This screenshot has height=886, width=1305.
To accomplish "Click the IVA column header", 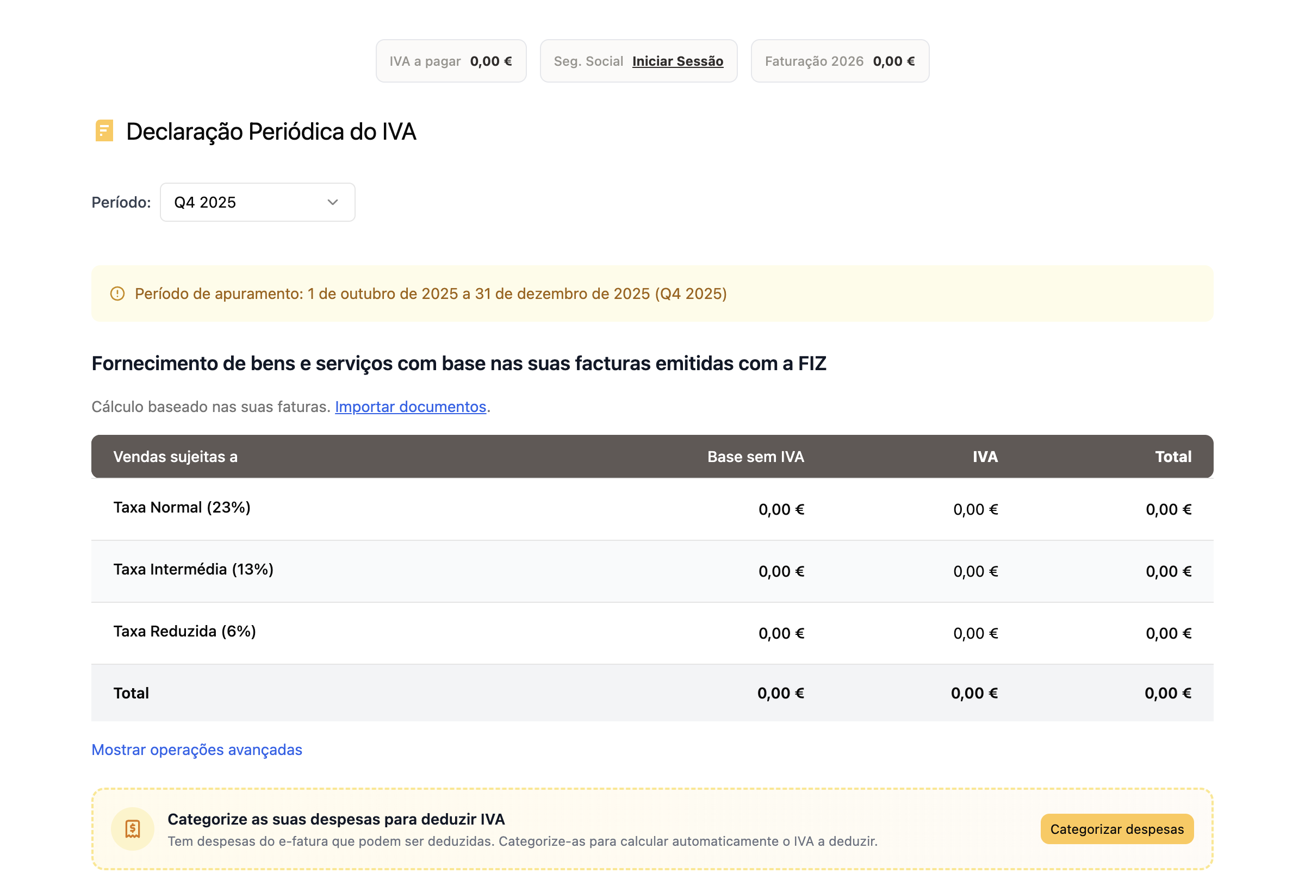I will (985, 457).
